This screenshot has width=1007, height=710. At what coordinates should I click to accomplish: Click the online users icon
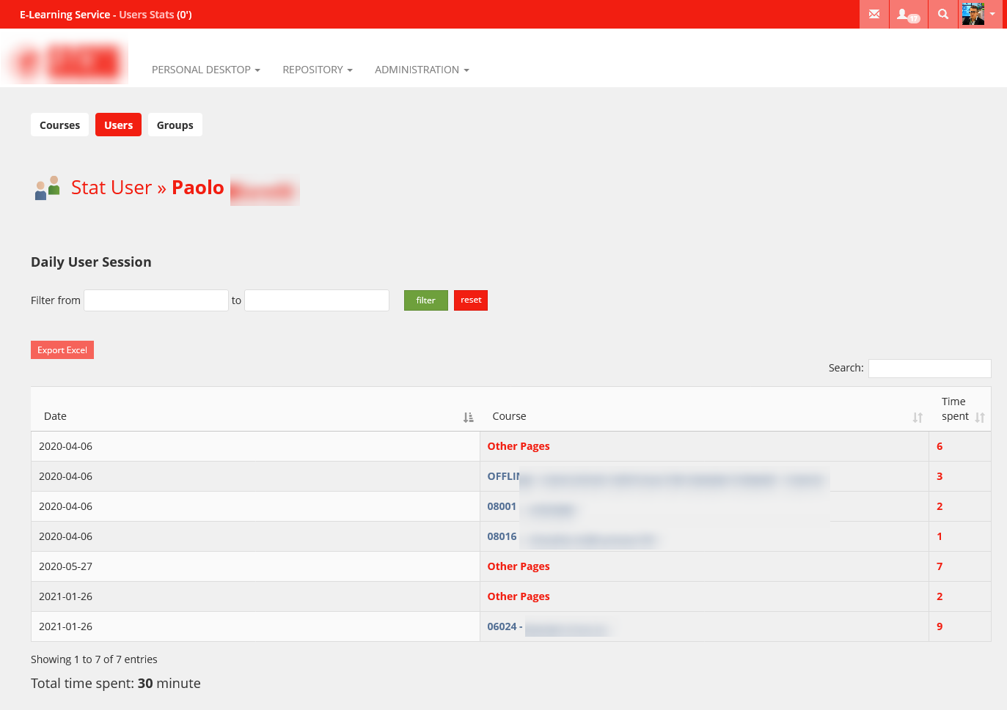[908, 14]
